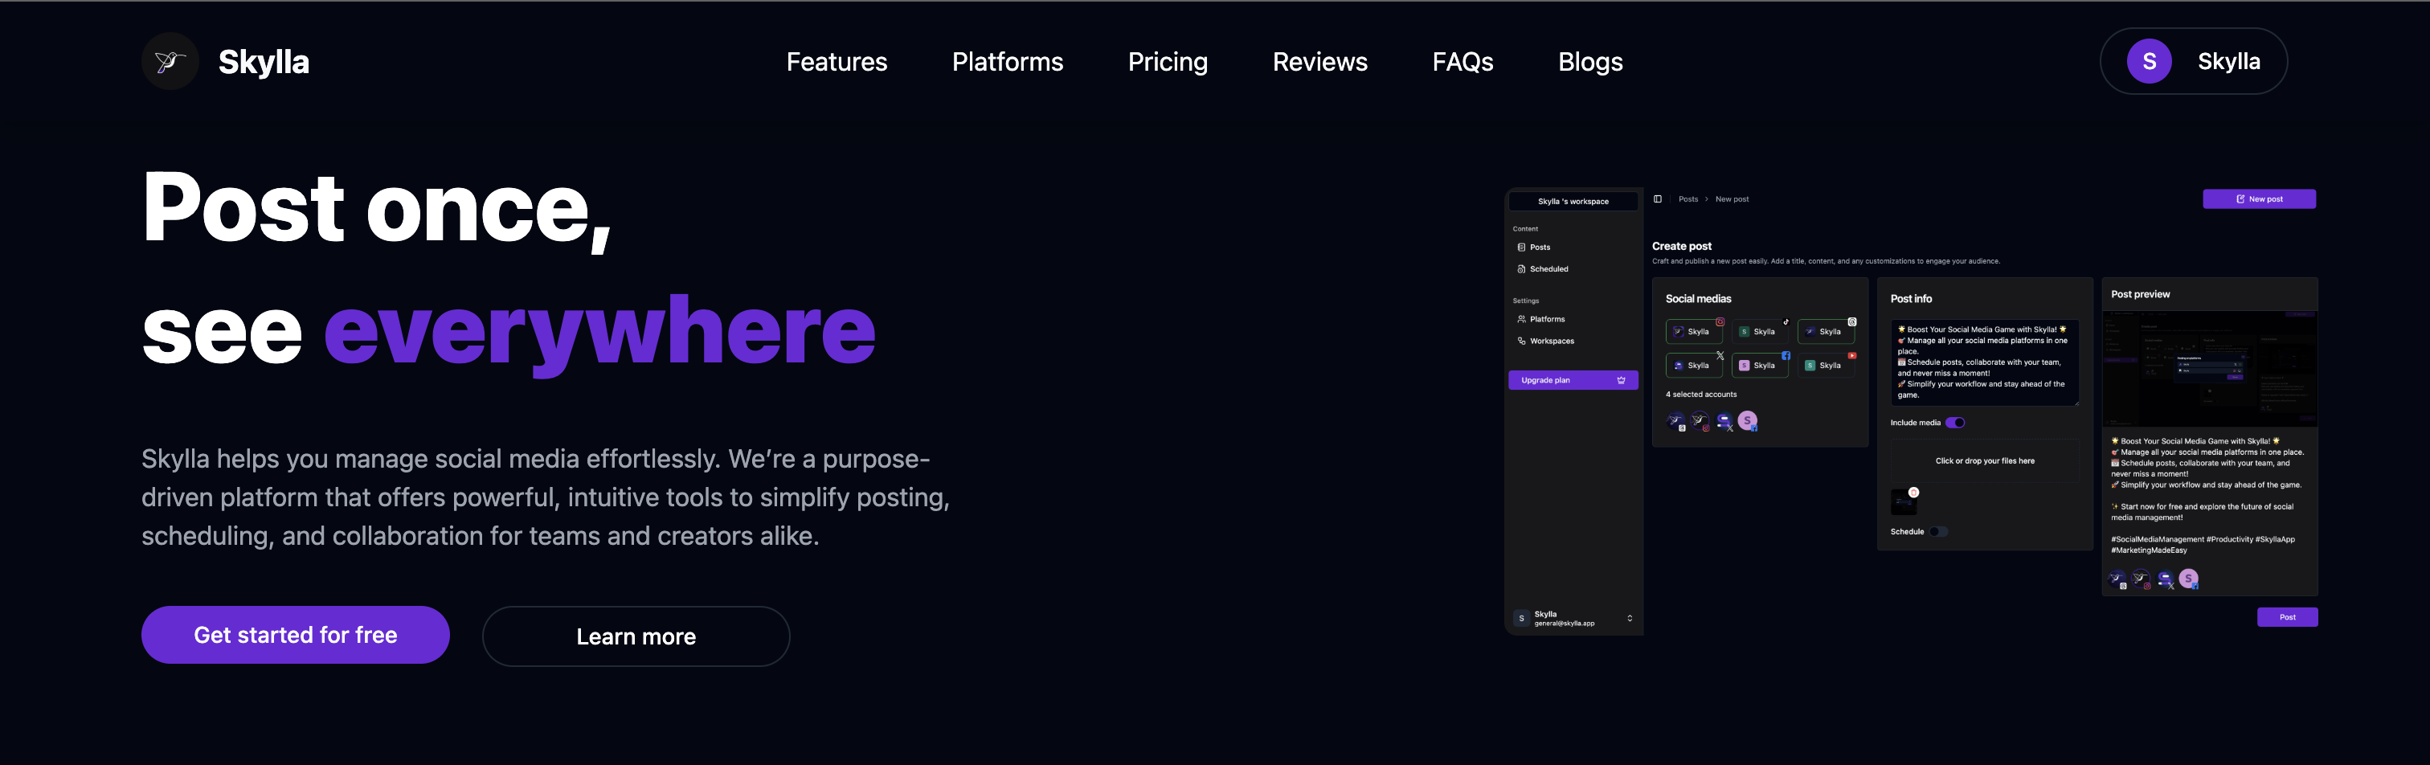Click the Posts breadcrumb link
This screenshot has width=2430, height=765.
[1688, 199]
